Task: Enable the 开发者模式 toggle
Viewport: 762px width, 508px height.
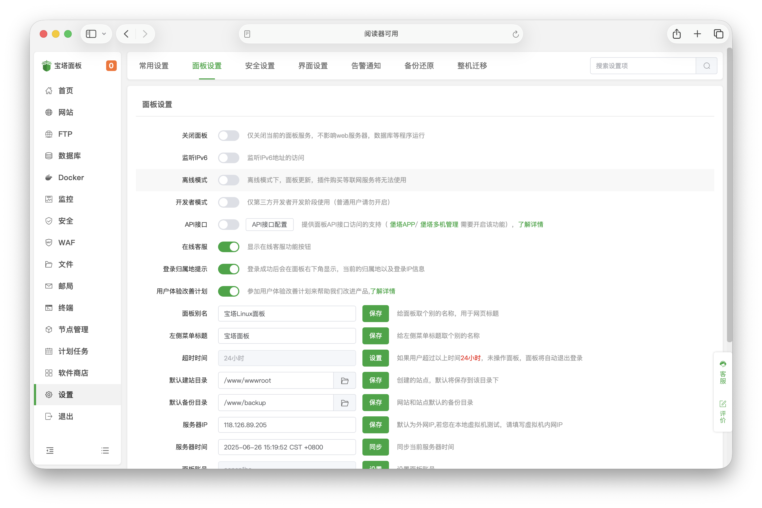Action: coord(229,202)
